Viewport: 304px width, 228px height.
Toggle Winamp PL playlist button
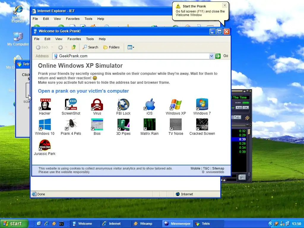246,107
